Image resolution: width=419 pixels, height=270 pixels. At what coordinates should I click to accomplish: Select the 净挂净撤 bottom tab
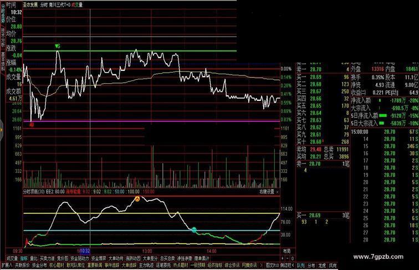(x=185, y=258)
